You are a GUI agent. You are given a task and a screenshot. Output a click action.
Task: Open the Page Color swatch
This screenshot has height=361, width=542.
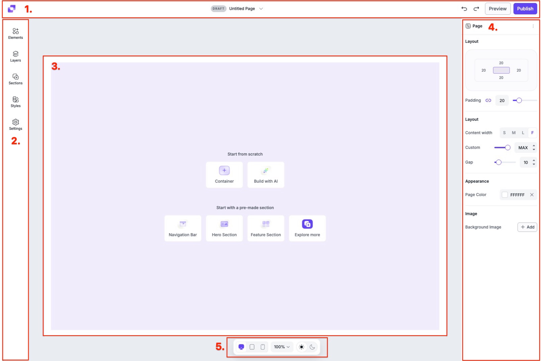(x=505, y=194)
